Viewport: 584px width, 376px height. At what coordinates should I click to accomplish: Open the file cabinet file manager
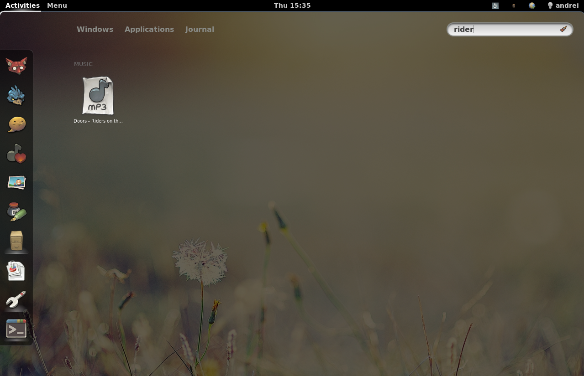click(16, 241)
